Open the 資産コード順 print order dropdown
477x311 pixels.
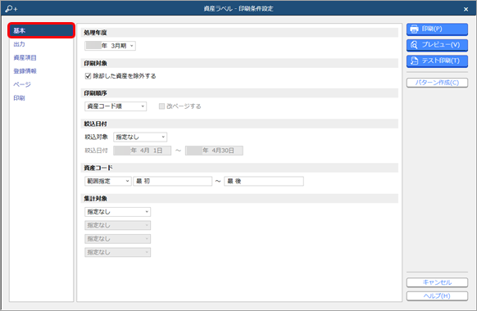116,106
